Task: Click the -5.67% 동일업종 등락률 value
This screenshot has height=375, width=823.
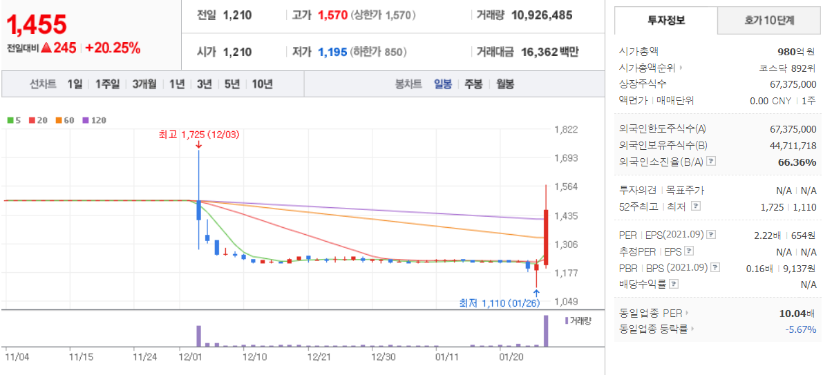Action: pyautogui.click(x=801, y=329)
